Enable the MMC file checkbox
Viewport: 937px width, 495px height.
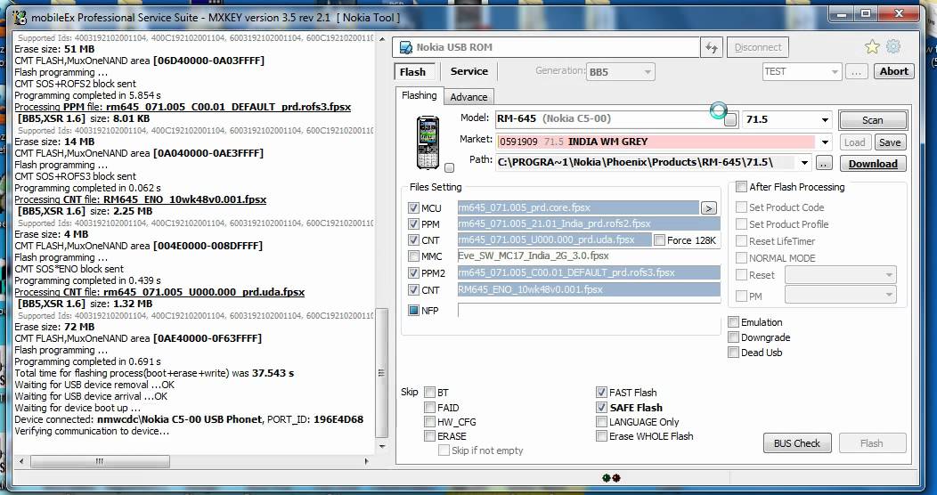(413, 256)
